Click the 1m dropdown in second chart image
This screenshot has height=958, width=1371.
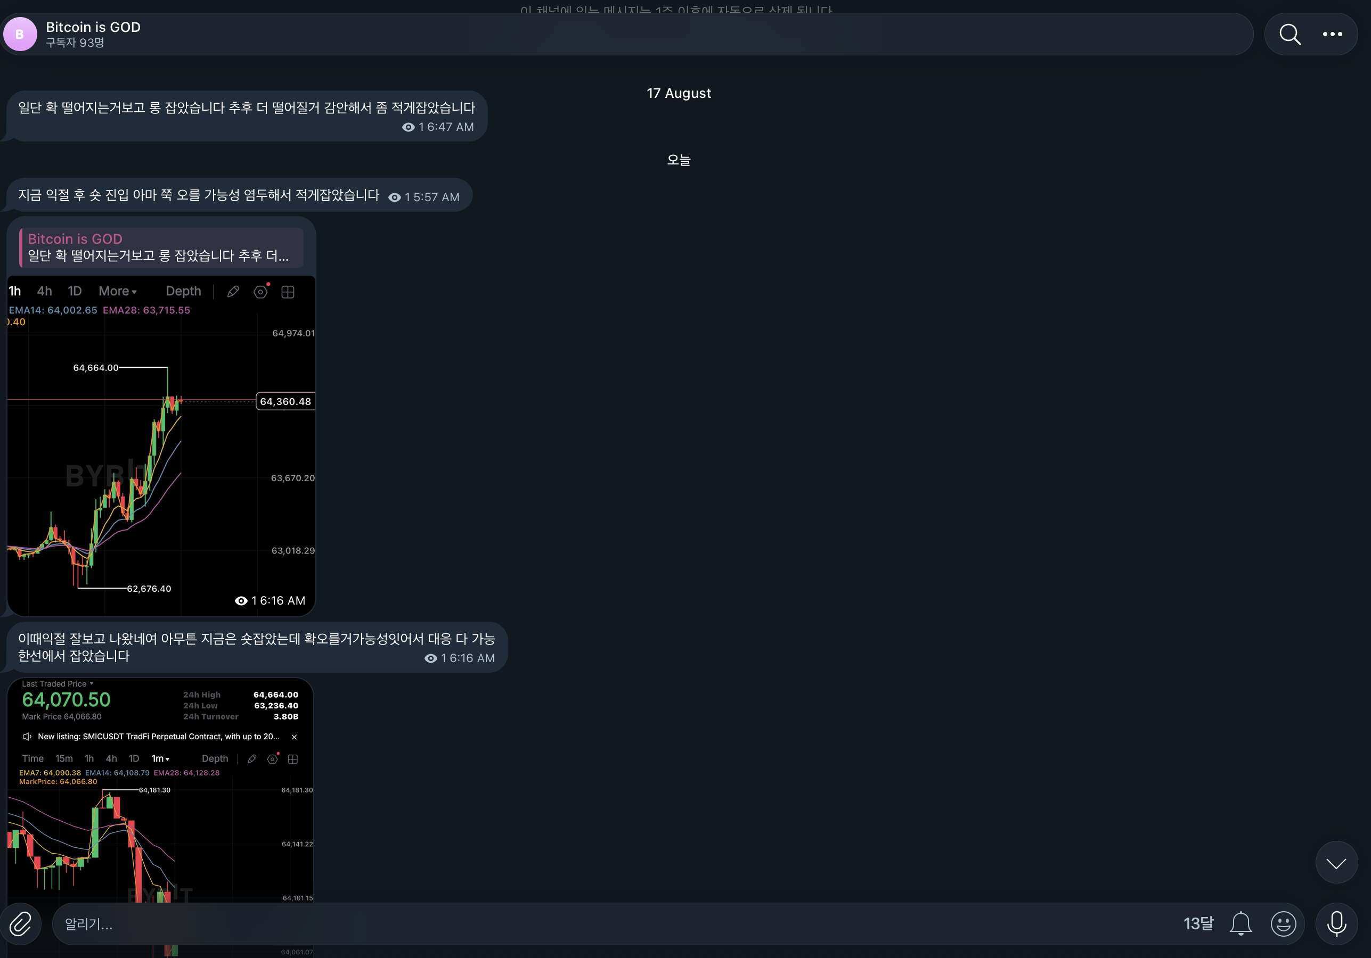[x=160, y=759]
